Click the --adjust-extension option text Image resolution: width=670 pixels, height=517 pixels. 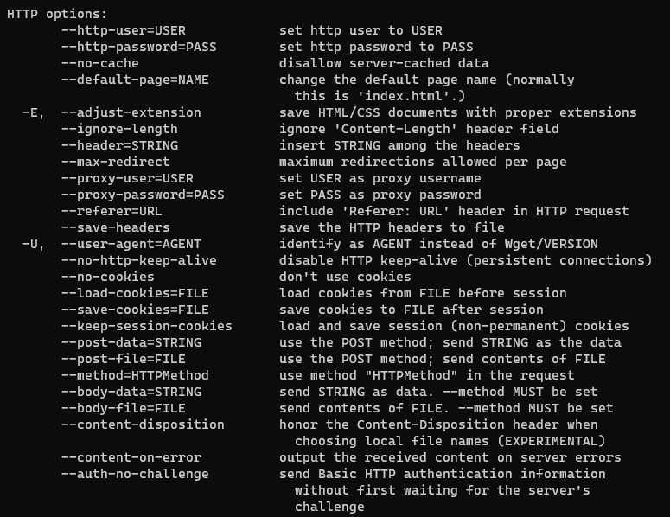[x=131, y=112]
